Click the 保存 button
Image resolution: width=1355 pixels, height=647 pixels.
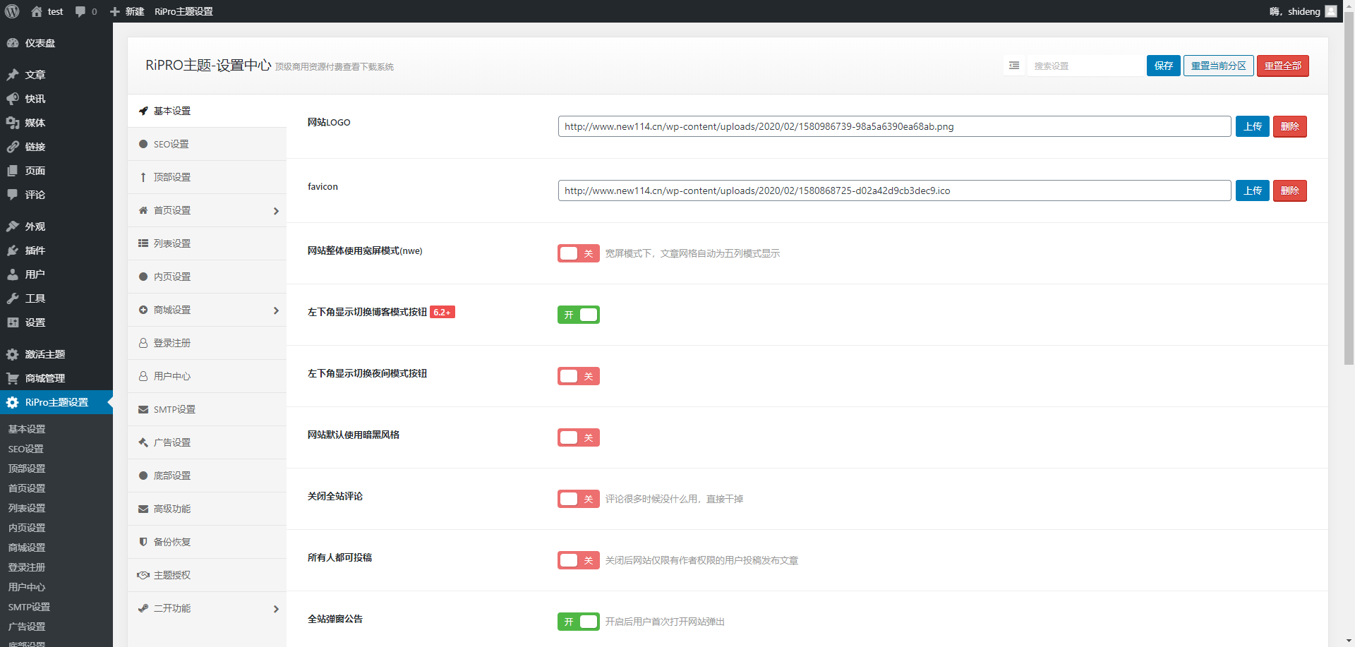[1164, 66]
